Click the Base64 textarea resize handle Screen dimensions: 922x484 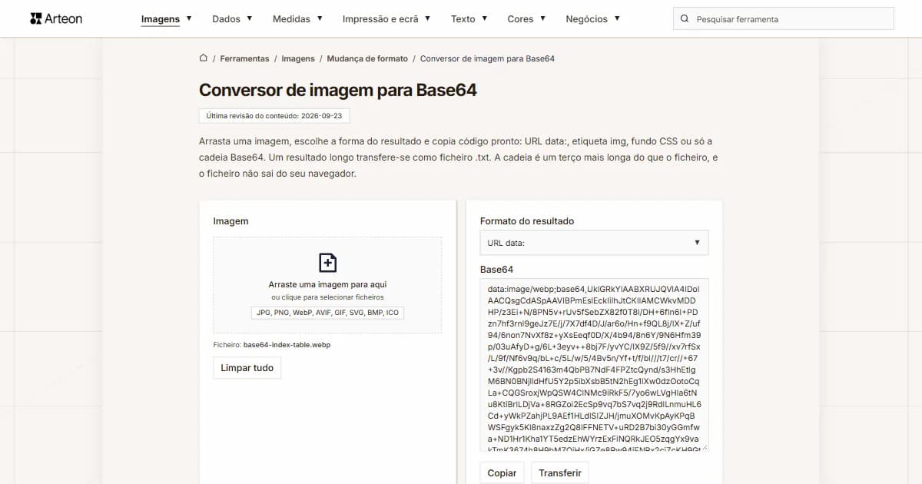[x=704, y=447]
